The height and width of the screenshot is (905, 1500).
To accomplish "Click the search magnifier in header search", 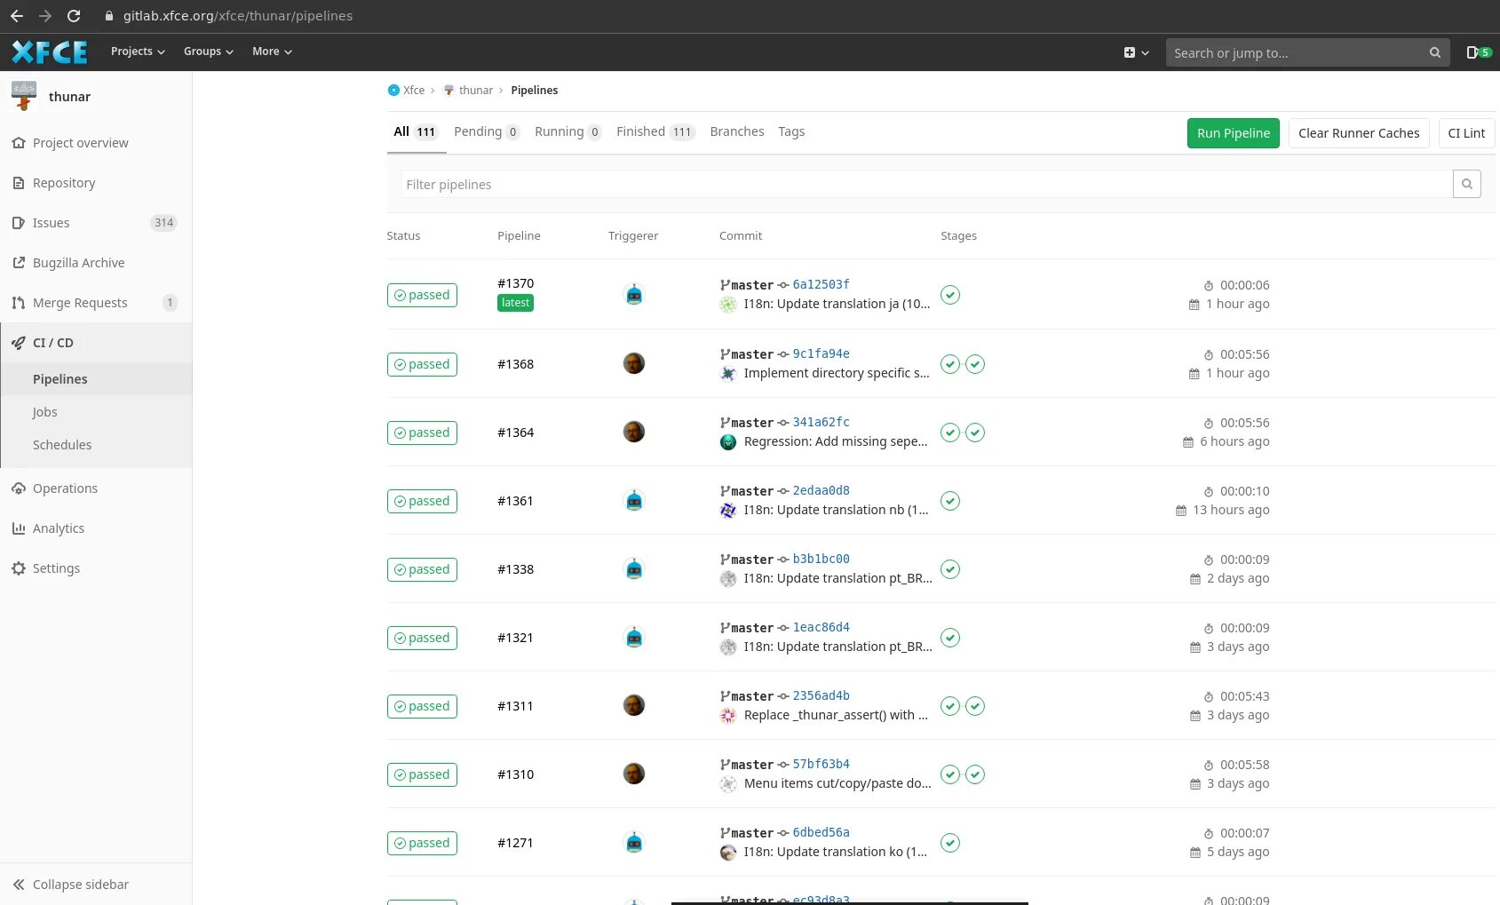I will point(1434,52).
